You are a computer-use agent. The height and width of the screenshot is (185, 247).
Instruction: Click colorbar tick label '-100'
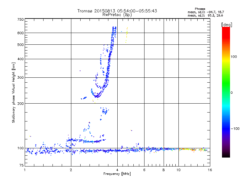click(235, 129)
